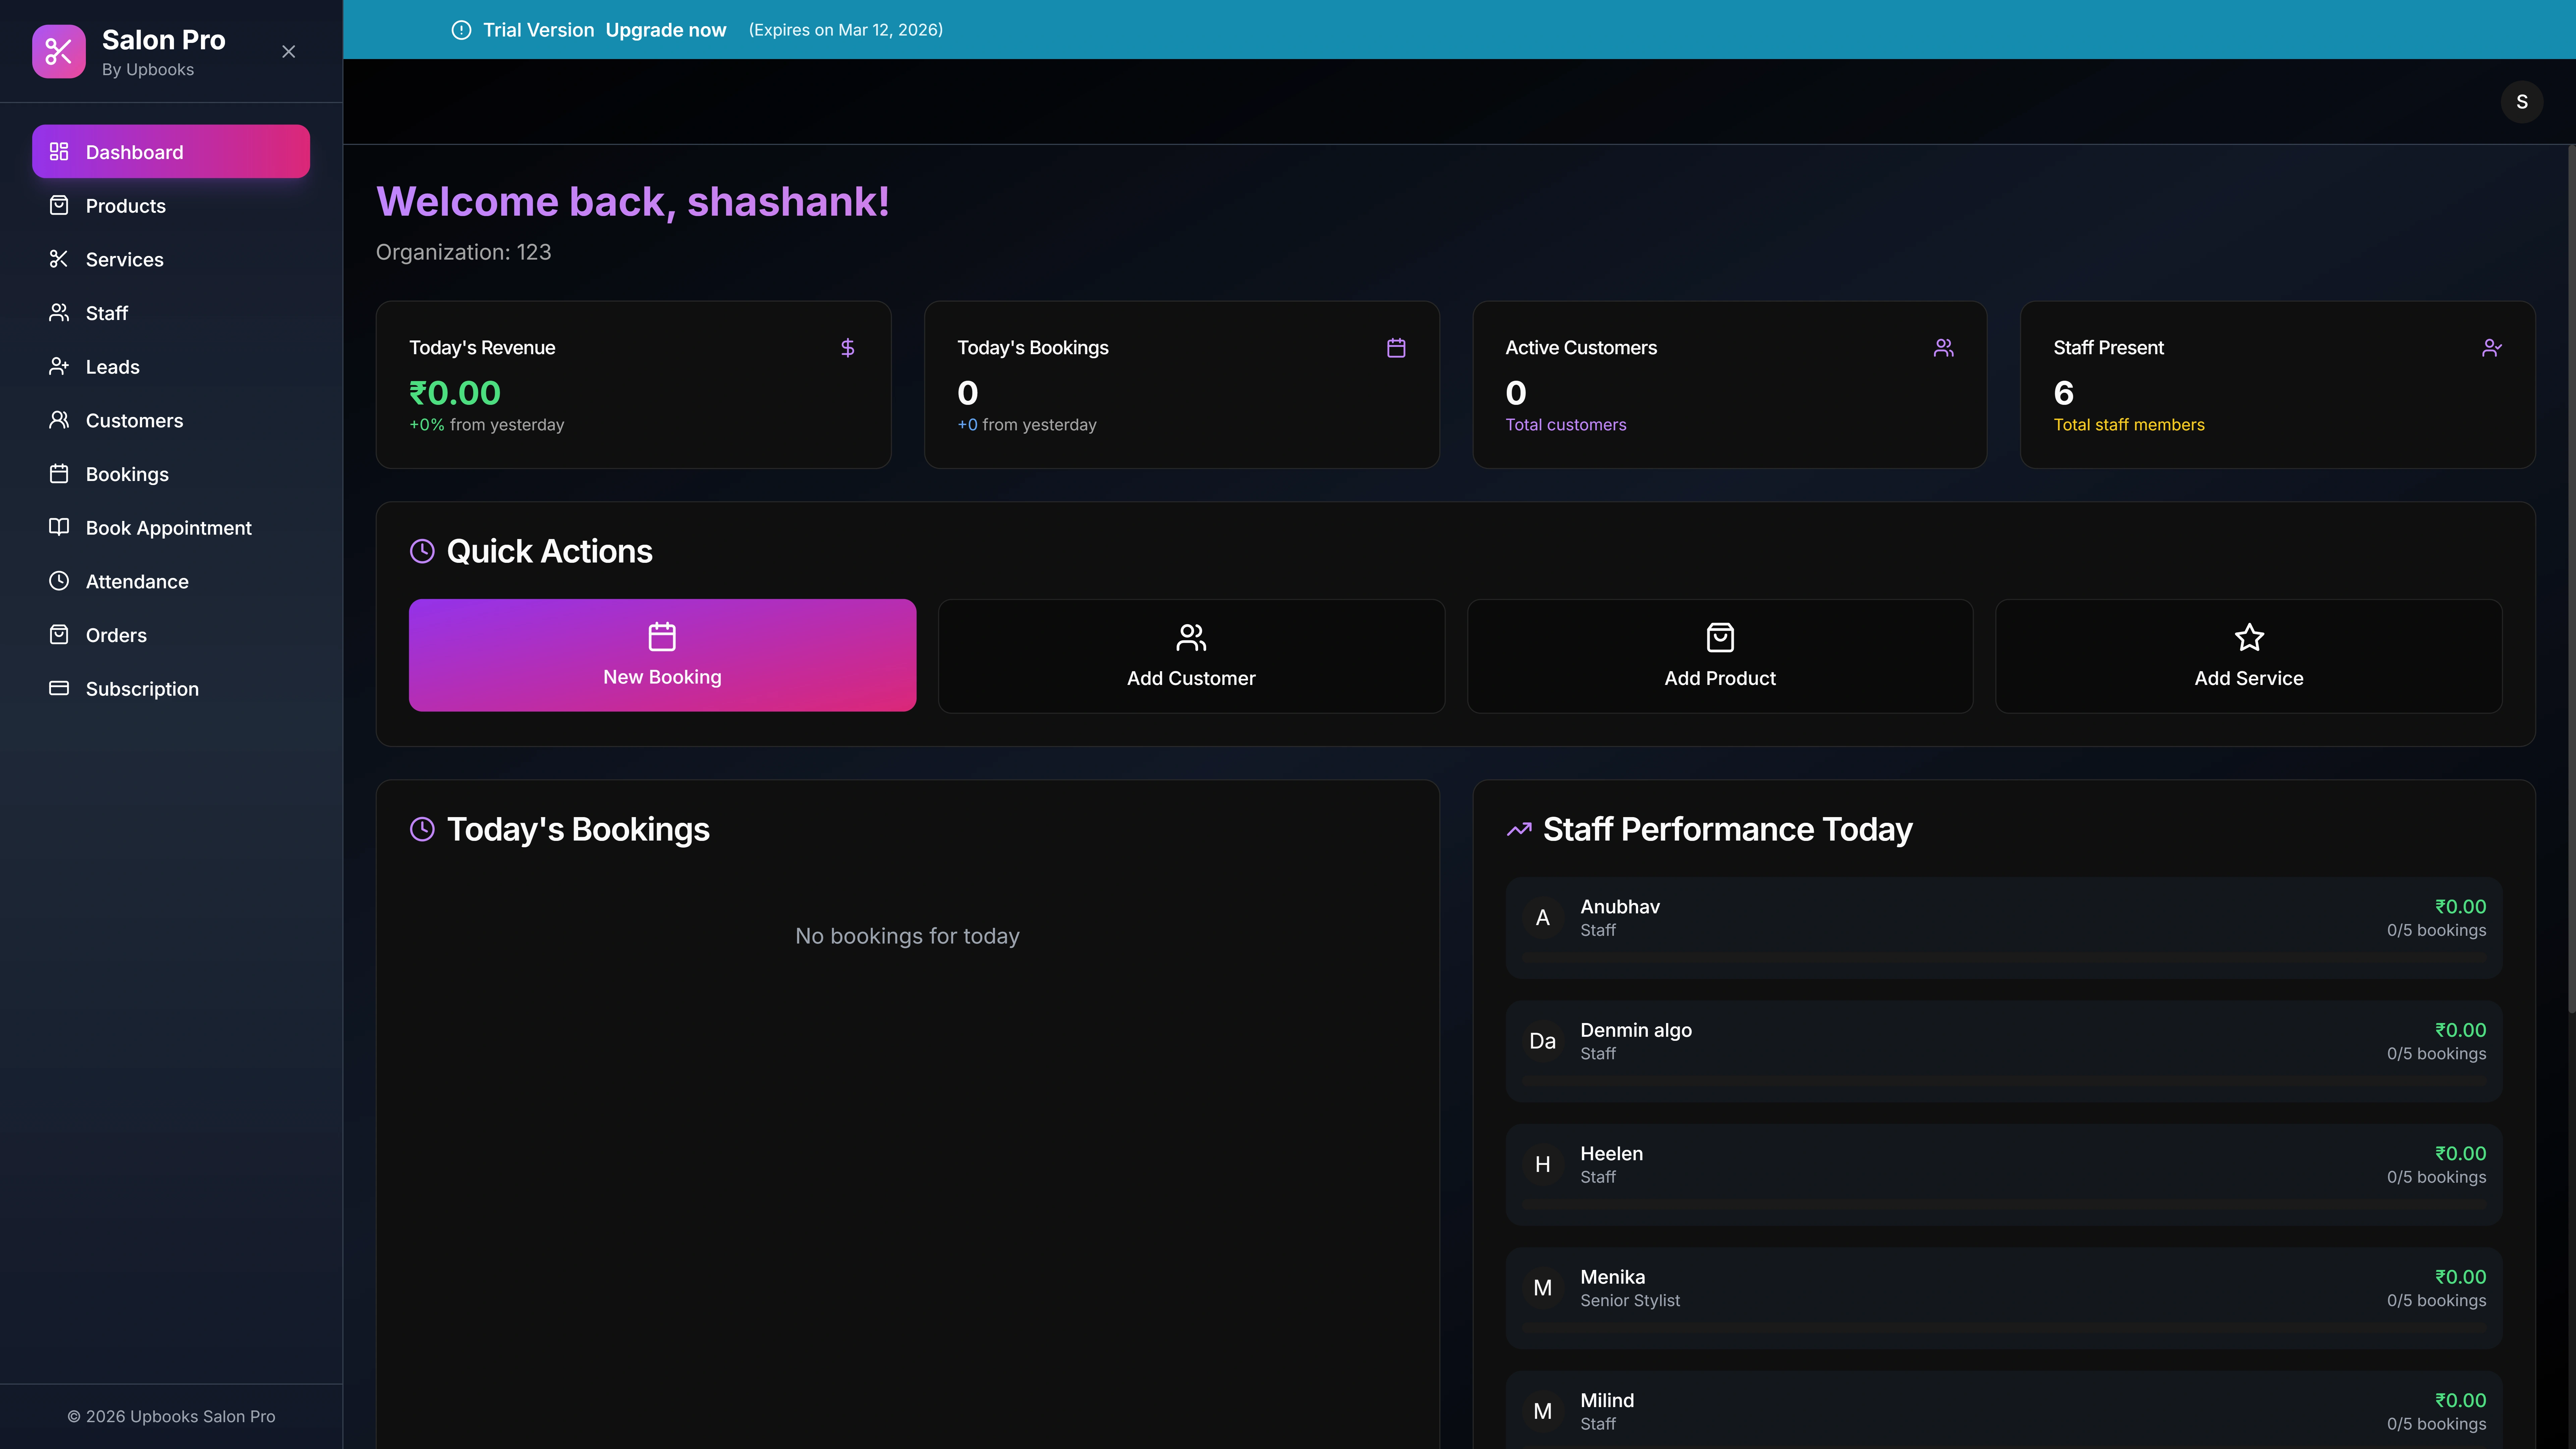This screenshot has height=1449, width=2576.
Task: Click the Trial Version info icon
Action: (461, 30)
